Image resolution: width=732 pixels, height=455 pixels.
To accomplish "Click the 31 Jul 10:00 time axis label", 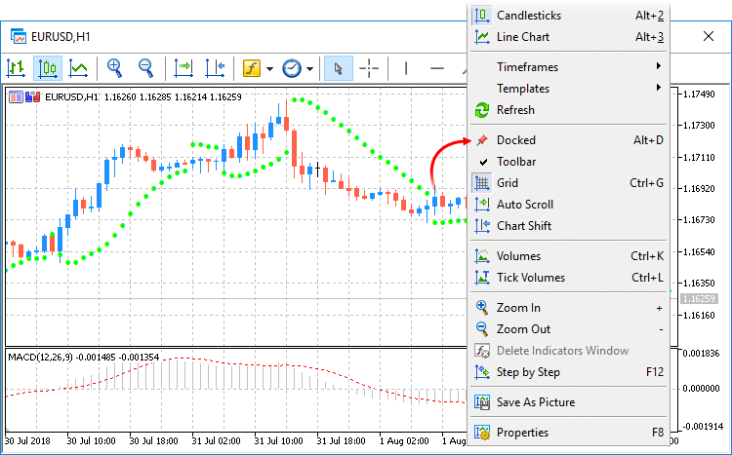I will click(x=278, y=441).
